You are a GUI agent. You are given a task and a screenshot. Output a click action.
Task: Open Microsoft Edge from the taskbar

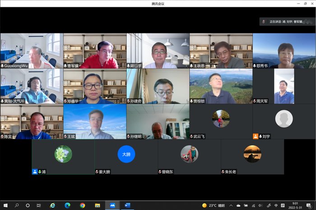[x=68, y=205]
